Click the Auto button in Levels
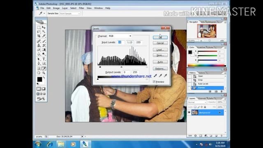The image size is (263, 148). [160, 62]
